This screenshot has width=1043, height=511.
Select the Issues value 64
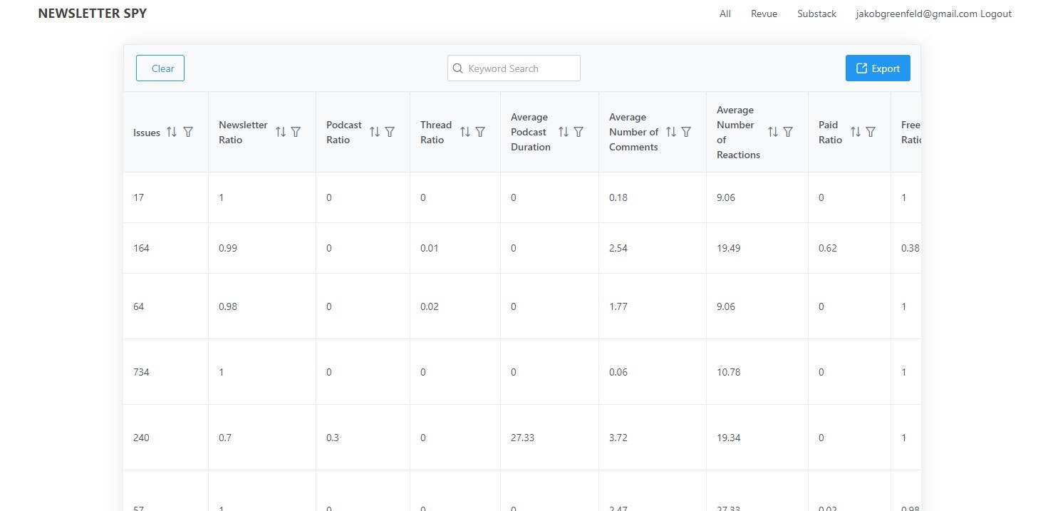(x=138, y=306)
